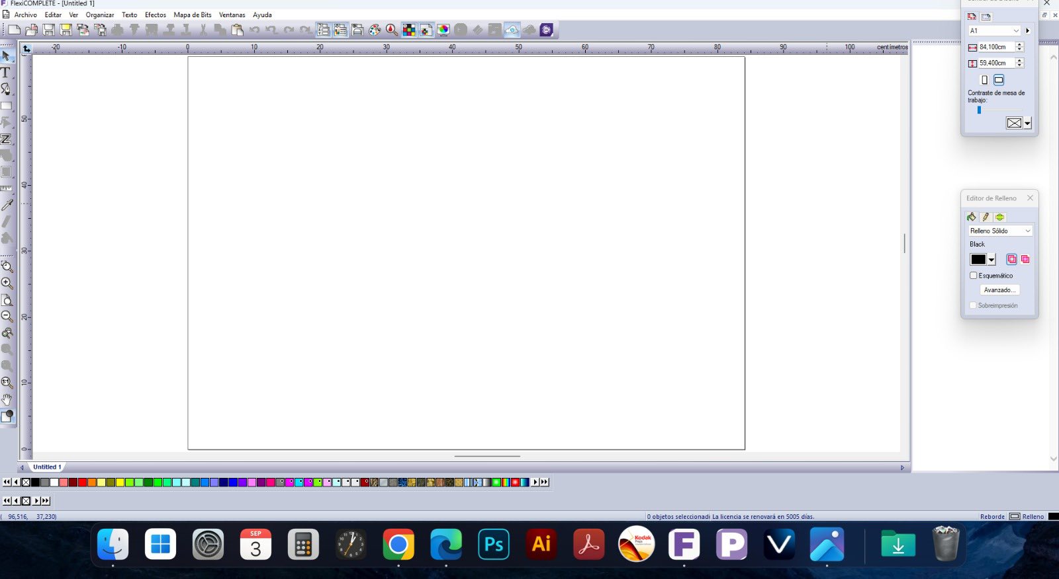Viewport: 1059px width, 579px height.
Task: Switch to the pencil stroke tab in fill editor
Action: [986, 217]
